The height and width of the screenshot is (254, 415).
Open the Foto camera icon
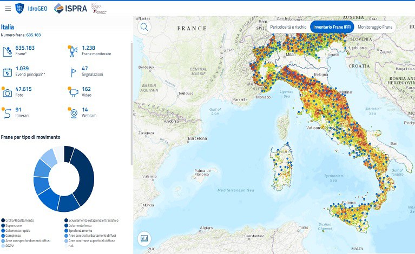(8, 92)
